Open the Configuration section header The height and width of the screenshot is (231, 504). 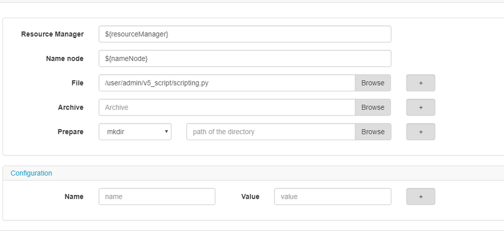point(31,173)
